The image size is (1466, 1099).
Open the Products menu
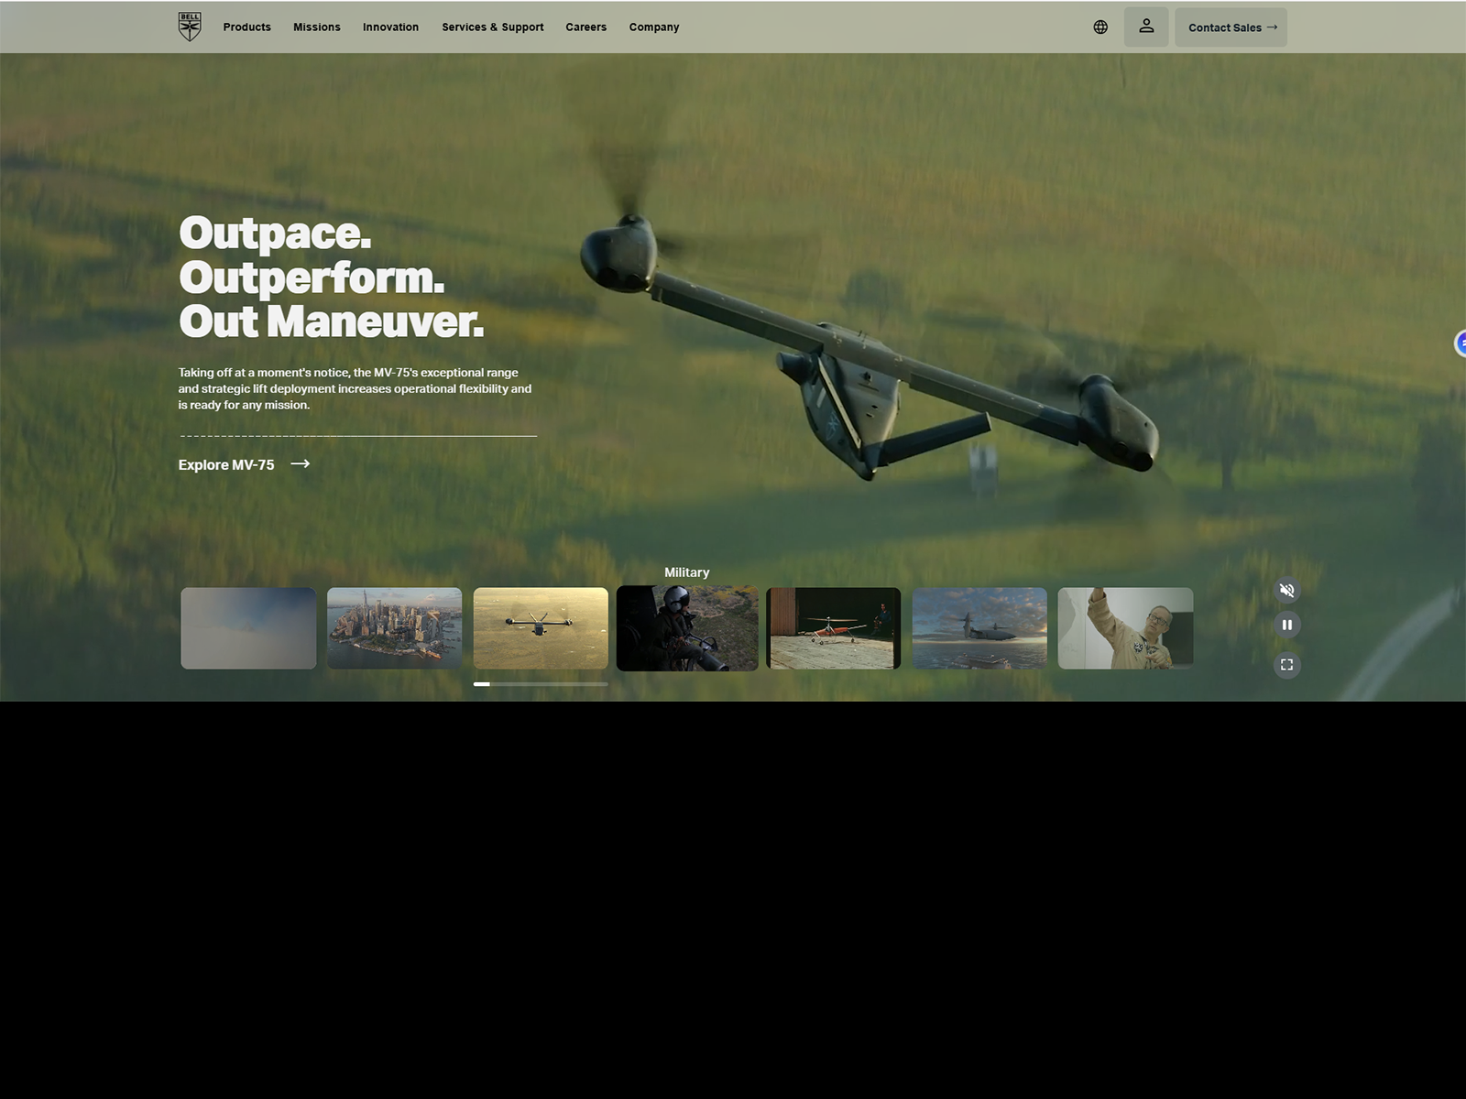[247, 27]
